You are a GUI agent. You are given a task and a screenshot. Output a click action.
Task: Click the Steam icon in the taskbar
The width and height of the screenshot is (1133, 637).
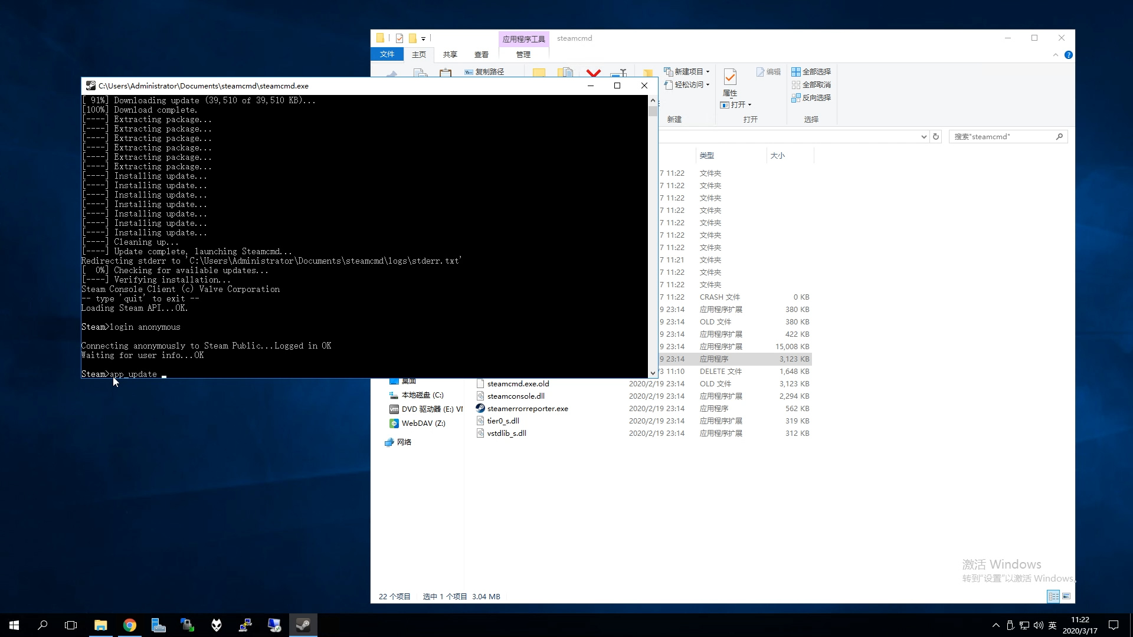(x=303, y=625)
